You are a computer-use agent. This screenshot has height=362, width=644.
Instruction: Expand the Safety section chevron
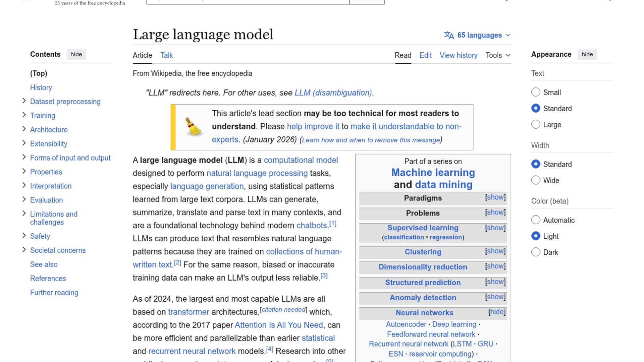(x=24, y=236)
